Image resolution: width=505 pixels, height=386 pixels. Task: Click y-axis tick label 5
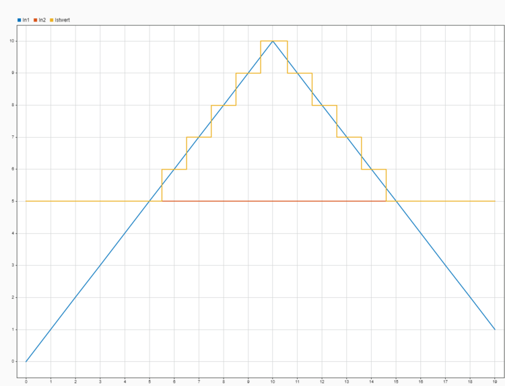(13, 201)
